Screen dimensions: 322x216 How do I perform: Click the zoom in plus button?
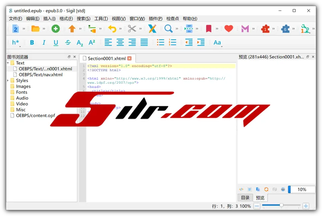click(x=306, y=206)
